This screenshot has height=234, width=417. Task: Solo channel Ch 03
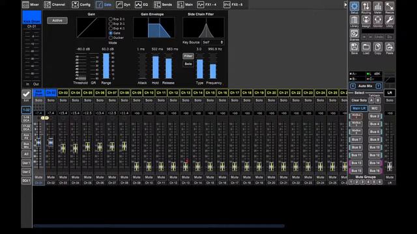pos(63,100)
